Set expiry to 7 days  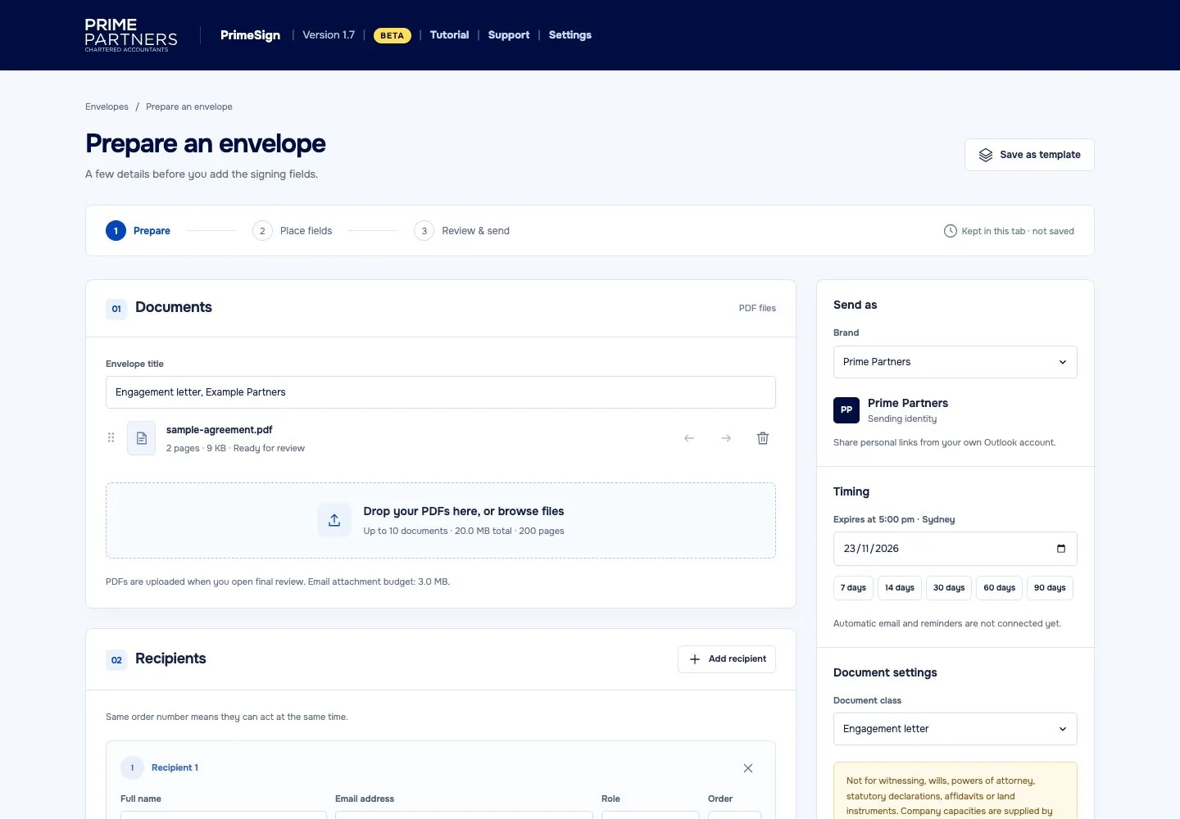coord(853,588)
